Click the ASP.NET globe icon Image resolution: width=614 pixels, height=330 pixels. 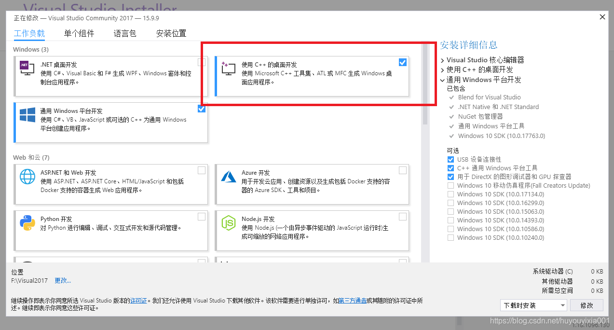[x=27, y=176]
